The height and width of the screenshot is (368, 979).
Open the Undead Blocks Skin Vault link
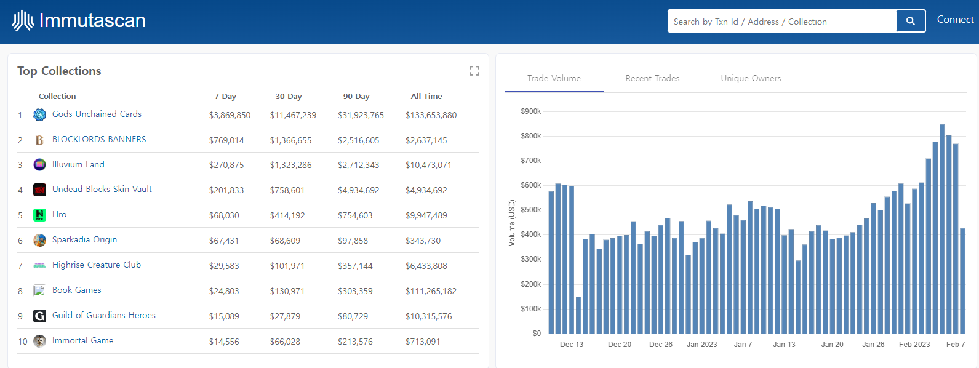click(x=102, y=189)
